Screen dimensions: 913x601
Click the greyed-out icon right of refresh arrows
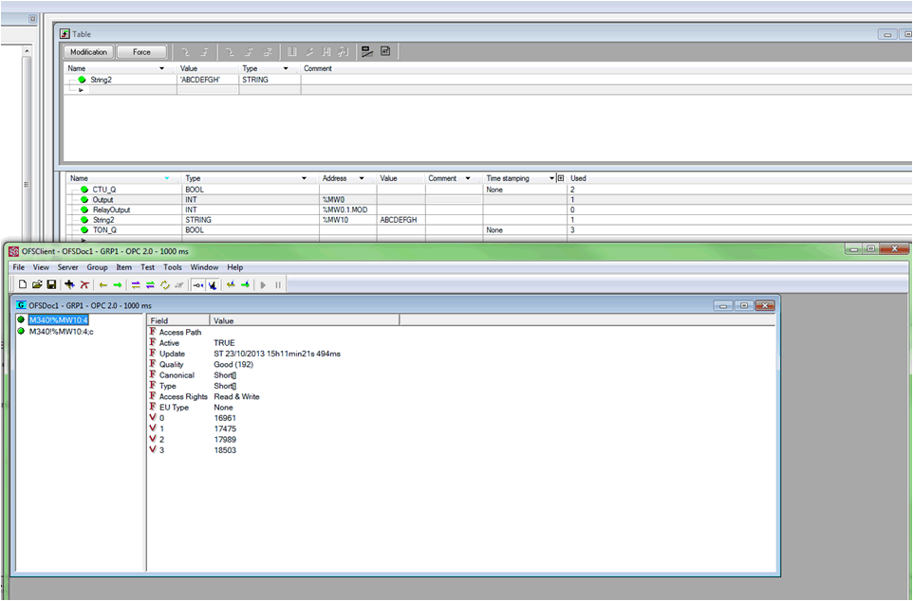click(x=179, y=285)
